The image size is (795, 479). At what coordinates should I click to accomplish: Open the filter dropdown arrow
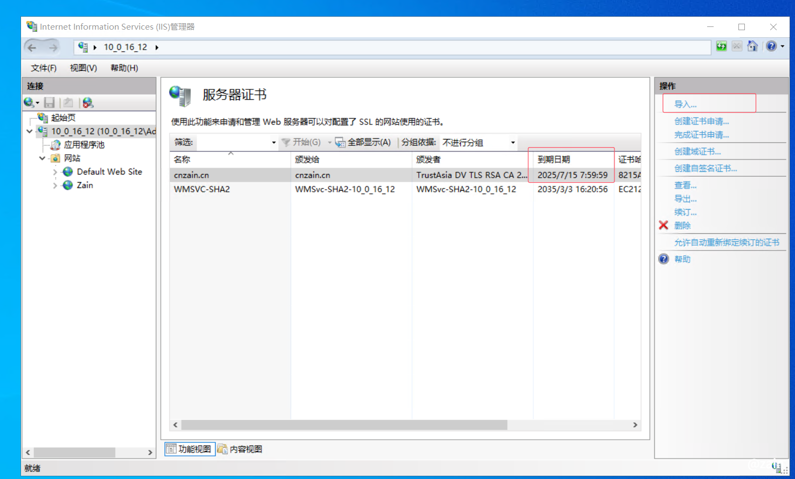(x=274, y=143)
